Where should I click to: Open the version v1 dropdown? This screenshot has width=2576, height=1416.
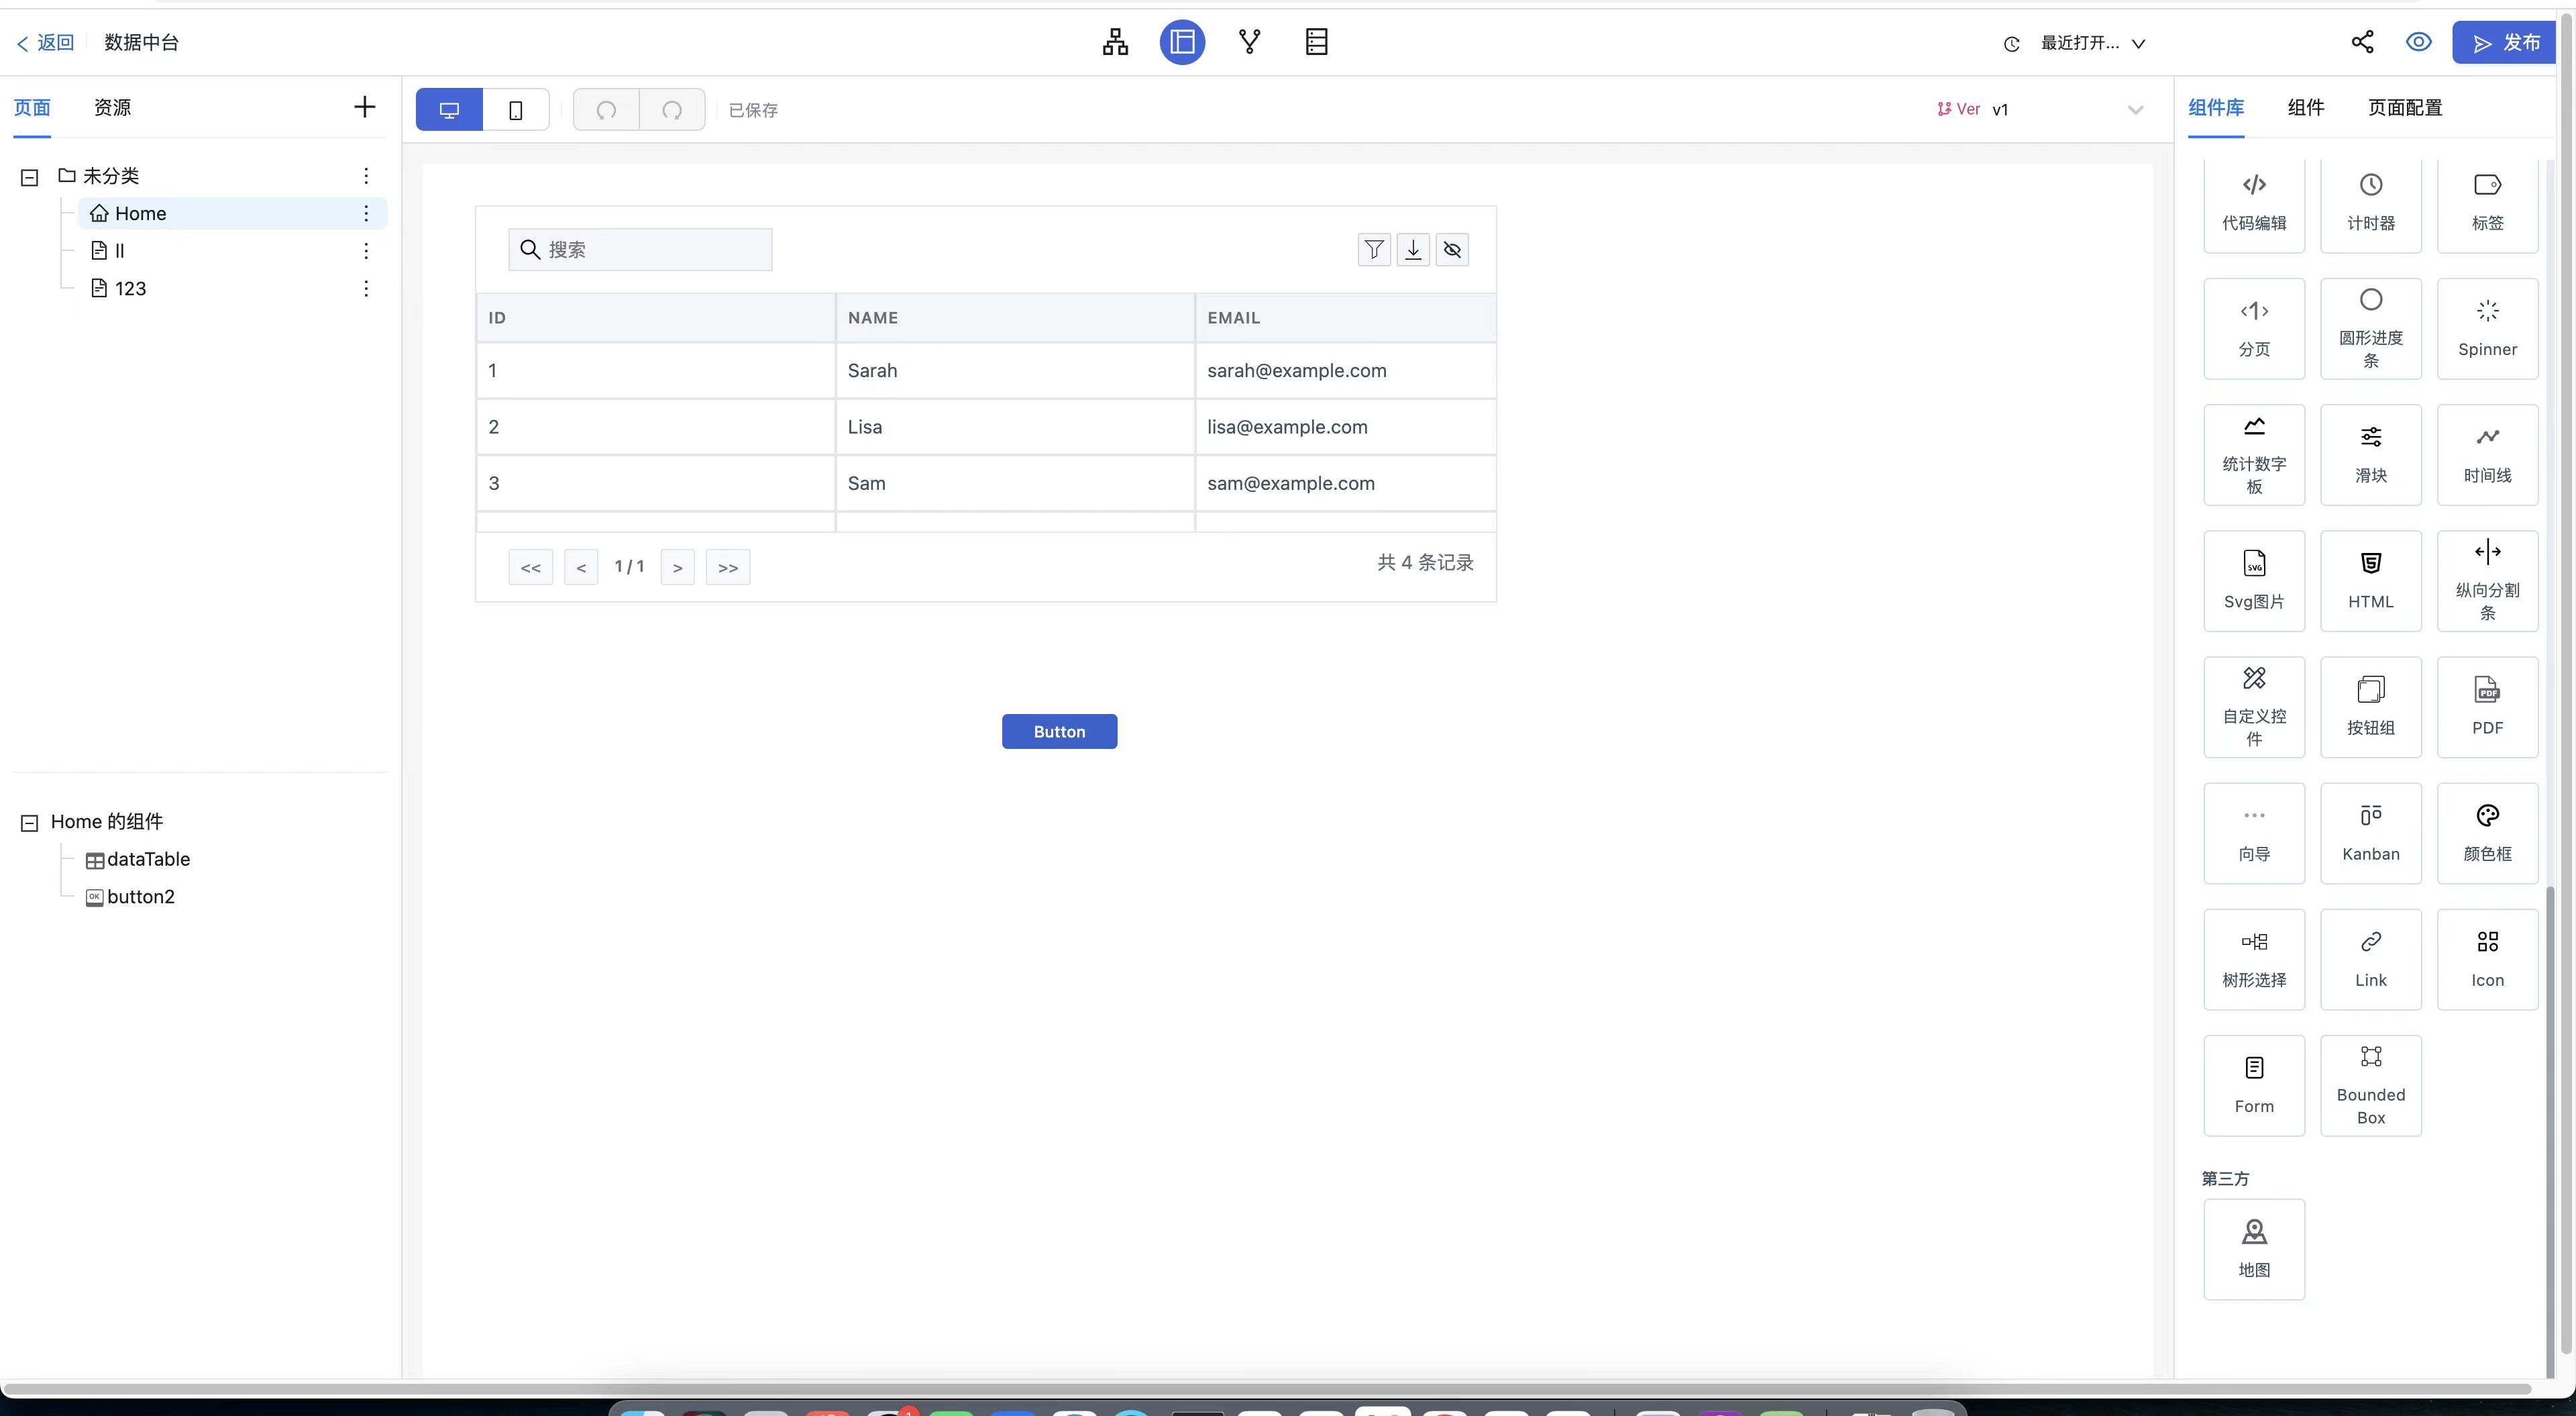2040,109
